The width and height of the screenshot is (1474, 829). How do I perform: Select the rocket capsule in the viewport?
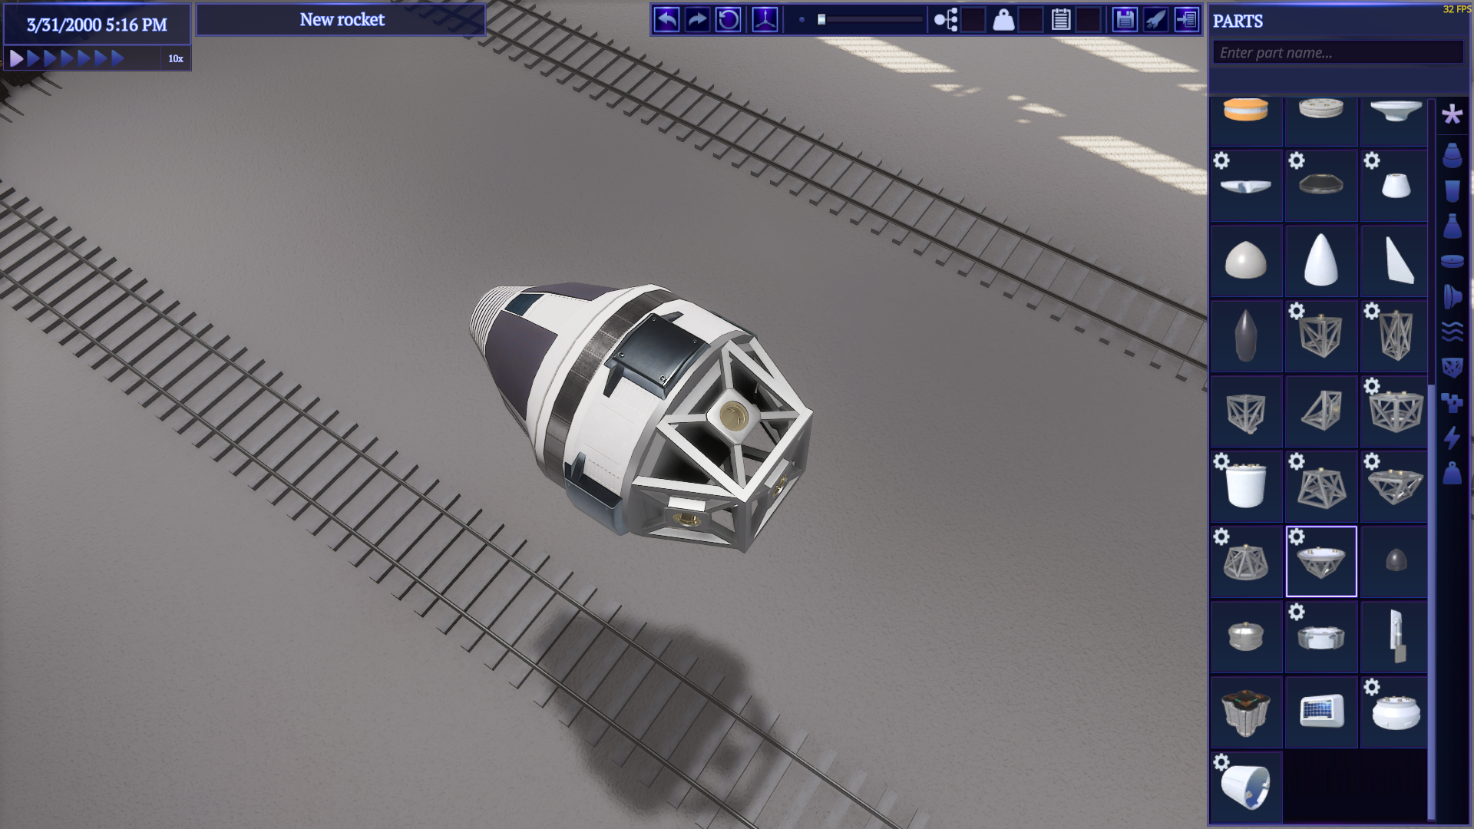641,418
